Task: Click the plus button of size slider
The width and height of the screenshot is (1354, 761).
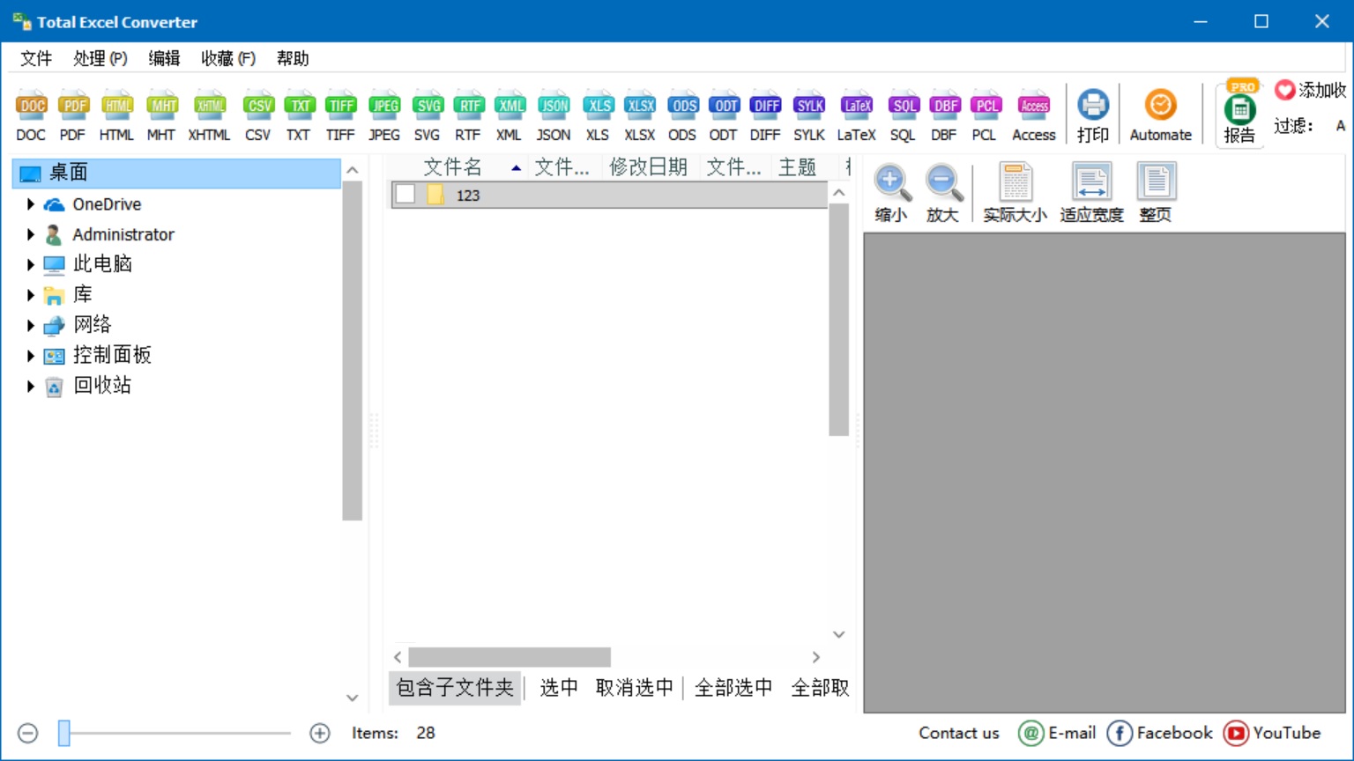Action: (x=320, y=733)
